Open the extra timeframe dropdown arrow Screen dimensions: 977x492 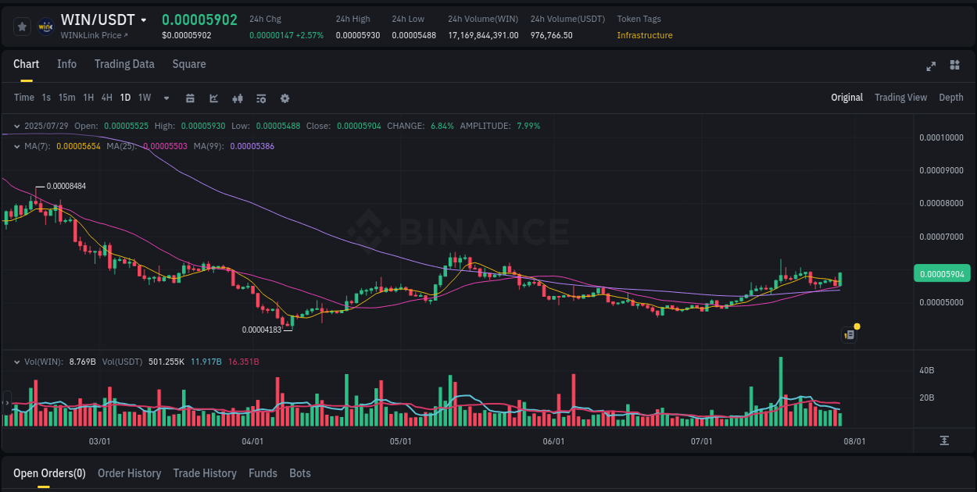pyautogui.click(x=165, y=98)
